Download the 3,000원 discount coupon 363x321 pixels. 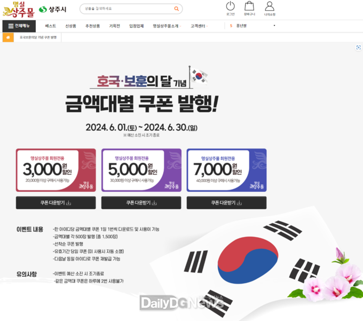pos(56,202)
